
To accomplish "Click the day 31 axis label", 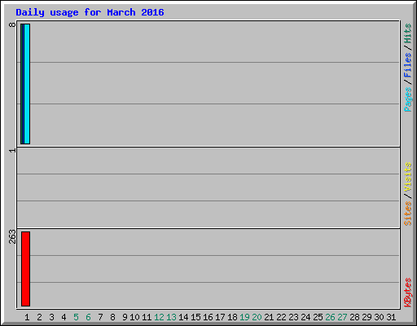I will tap(391, 317).
